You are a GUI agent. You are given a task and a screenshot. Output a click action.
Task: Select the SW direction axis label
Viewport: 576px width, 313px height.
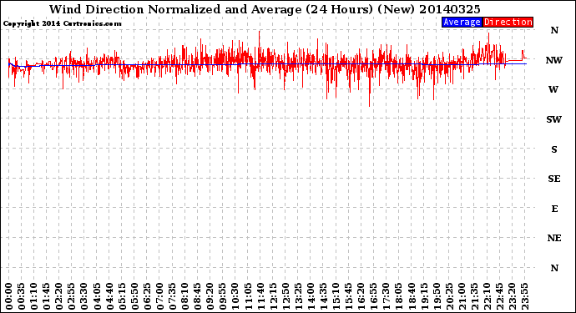coord(554,119)
